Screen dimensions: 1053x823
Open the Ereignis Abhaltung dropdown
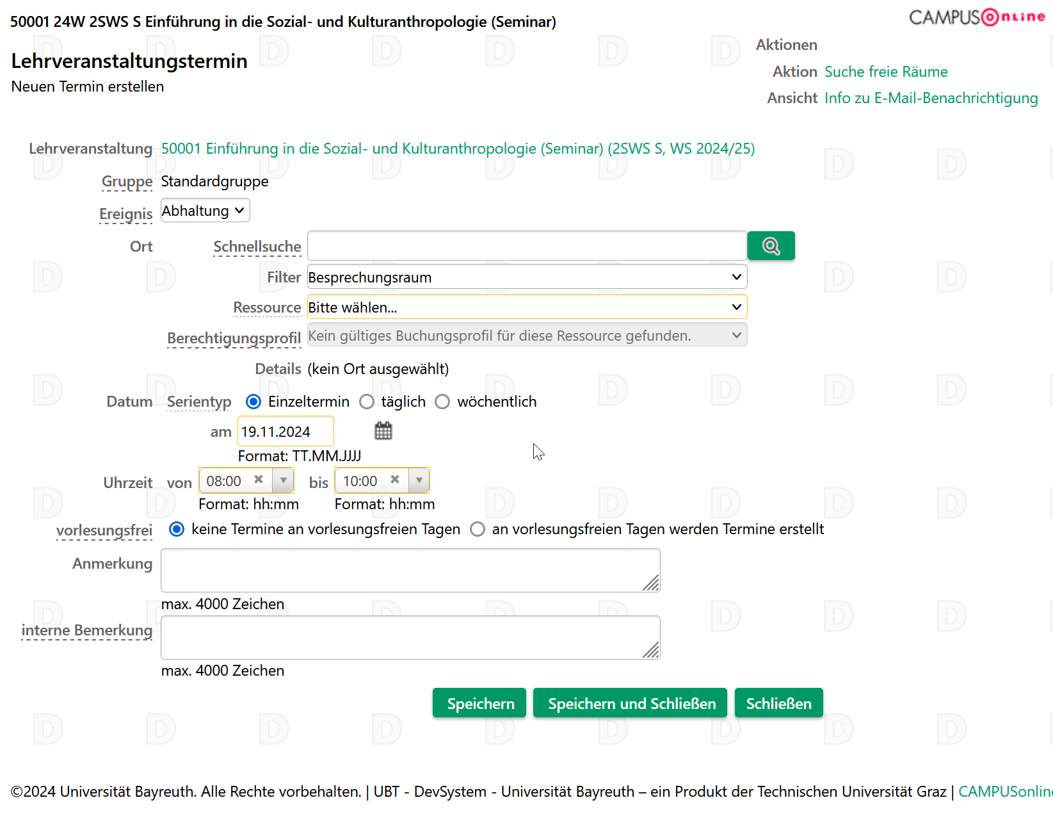205,211
